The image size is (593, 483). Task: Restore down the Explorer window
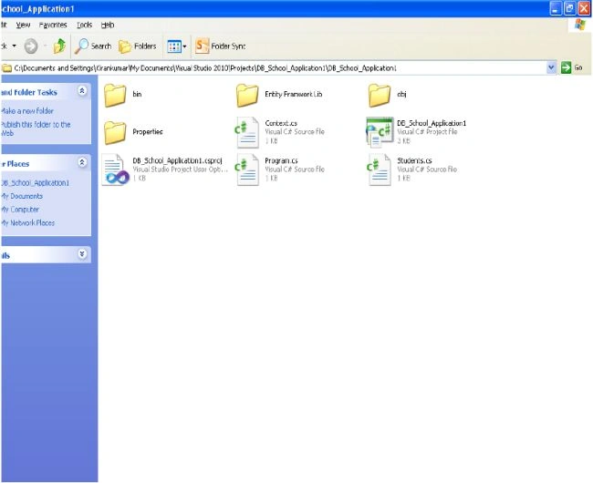click(x=569, y=8)
